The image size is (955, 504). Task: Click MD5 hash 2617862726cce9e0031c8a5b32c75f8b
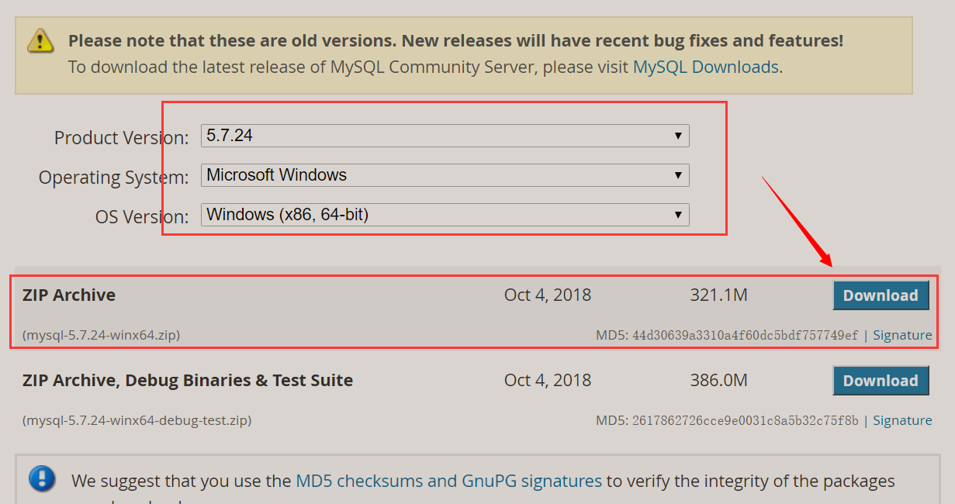(x=746, y=421)
